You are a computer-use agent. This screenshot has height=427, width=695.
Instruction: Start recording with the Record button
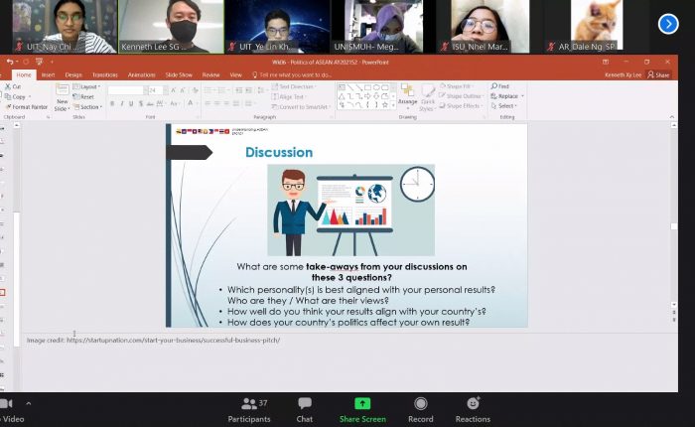[420, 408]
